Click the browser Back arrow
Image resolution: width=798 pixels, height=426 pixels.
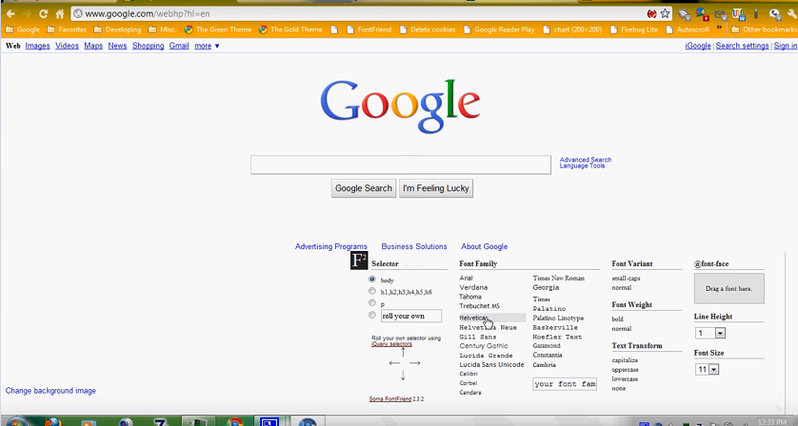click(10, 13)
